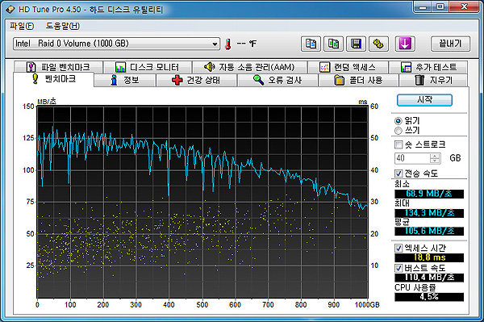This screenshot has width=484, height=322.
Task: Open the 파일(F) menu
Action: pos(22,26)
